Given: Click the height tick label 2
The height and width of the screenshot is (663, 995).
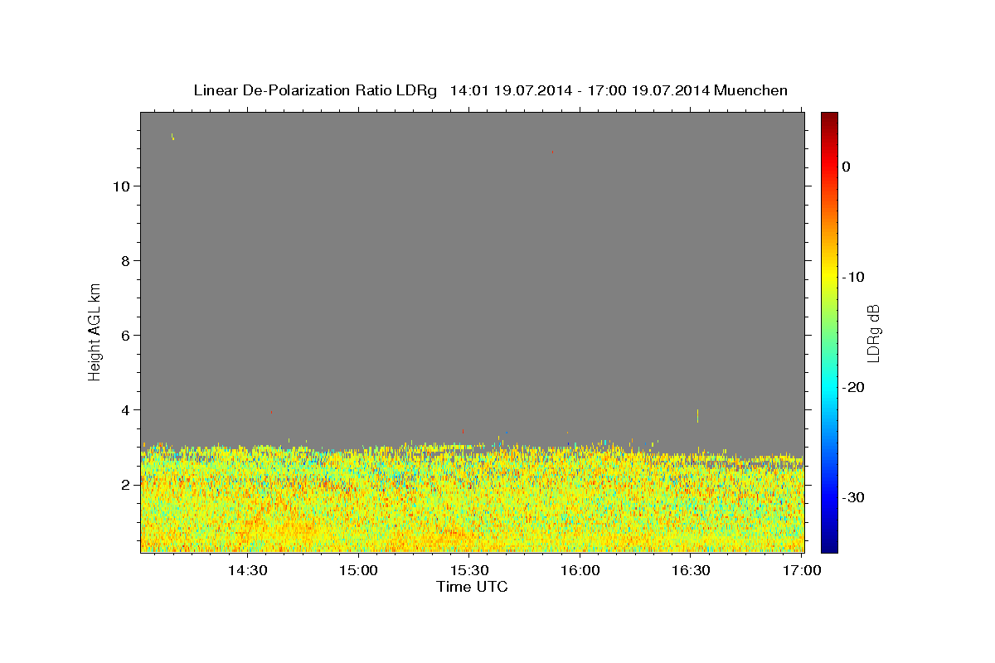Looking at the screenshot, I should (x=125, y=485).
